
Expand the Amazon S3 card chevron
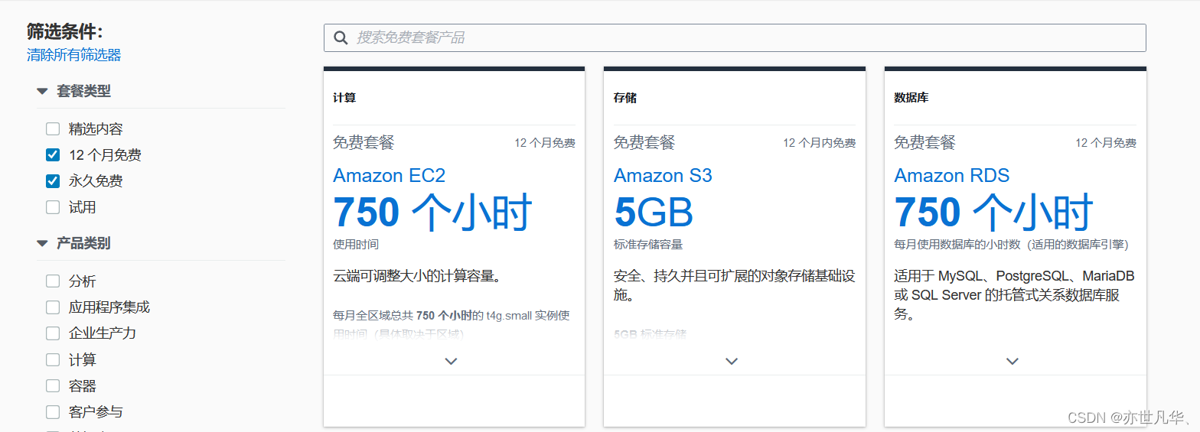click(x=732, y=361)
